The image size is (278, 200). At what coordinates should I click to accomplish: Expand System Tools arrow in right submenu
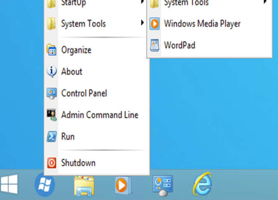265,2
